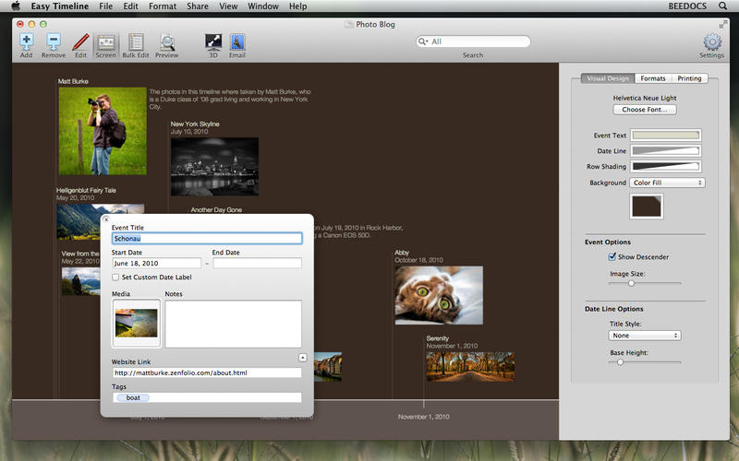The width and height of the screenshot is (739, 461).
Task: Open Settings gear in toolbar
Action: (711, 42)
